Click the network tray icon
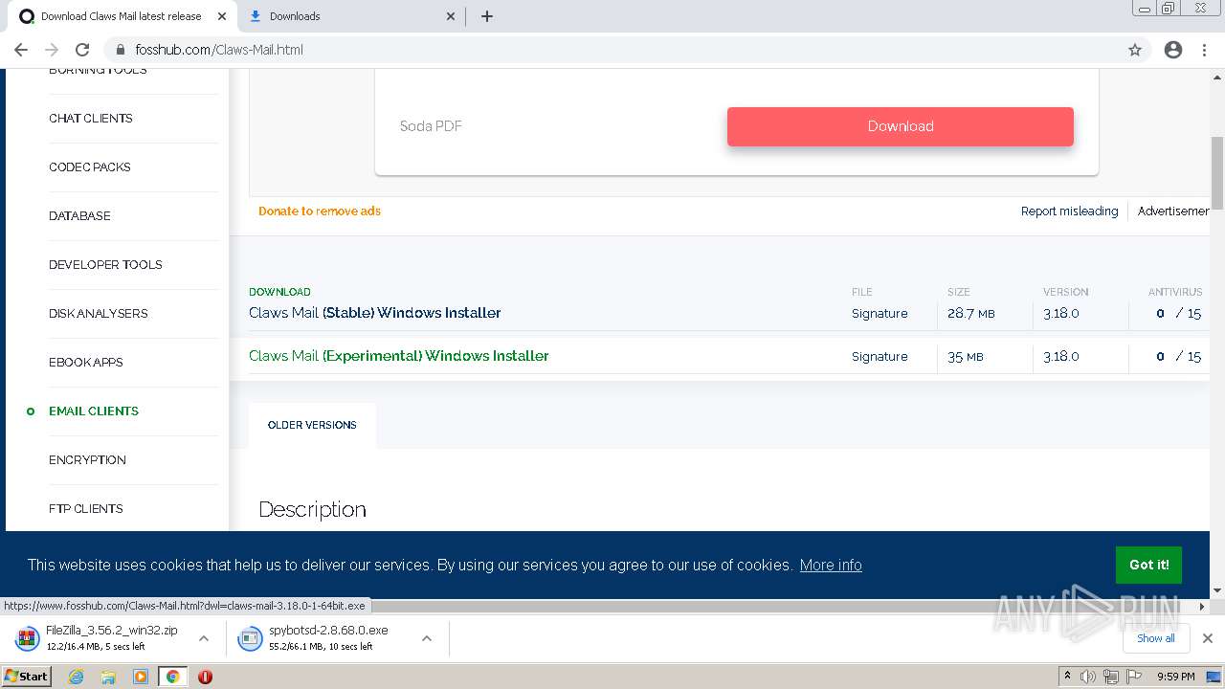Image resolution: width=1225 pixels, height=689 pixels. (x=1111, y=677)
